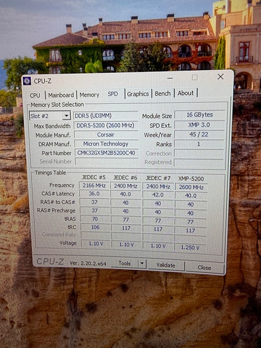Minimize the CPU-Z window
The image size is (261, 348).
coord(170,78)
